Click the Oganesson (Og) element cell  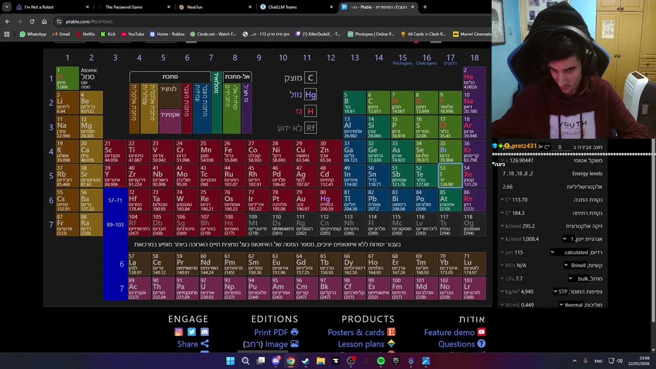pyautogui.click(x=474, y=224)
